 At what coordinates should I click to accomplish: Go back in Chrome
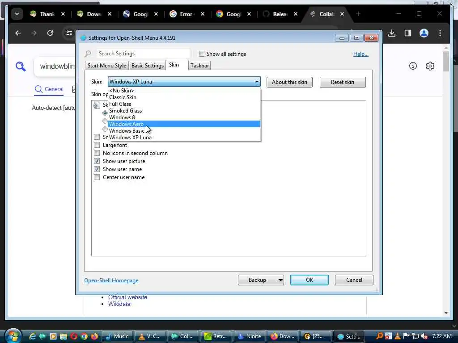(18, 33)
